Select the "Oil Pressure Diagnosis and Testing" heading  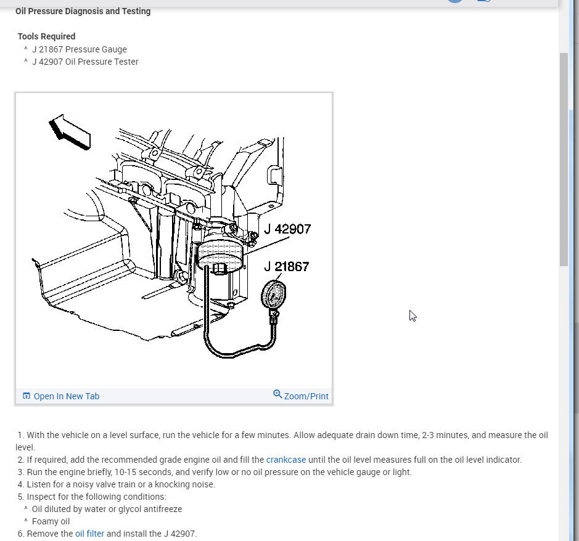click(83, 11)
